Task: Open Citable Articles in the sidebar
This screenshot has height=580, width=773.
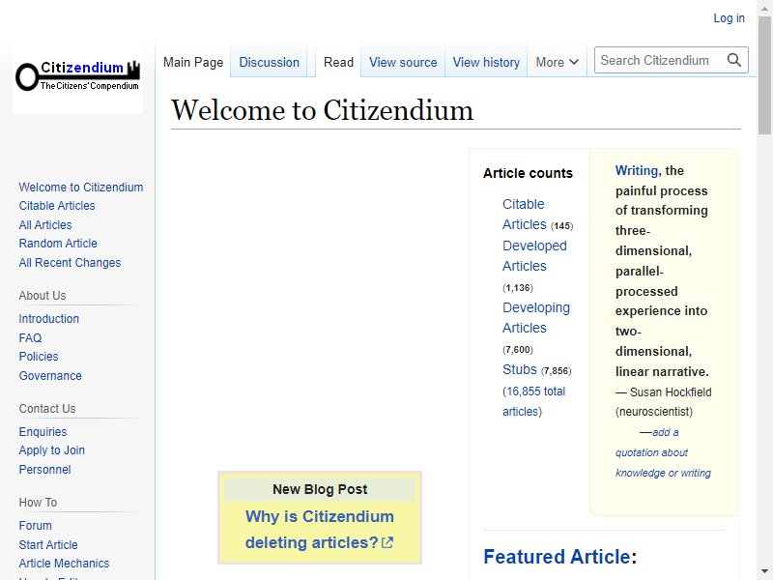Action: (57, 206)
